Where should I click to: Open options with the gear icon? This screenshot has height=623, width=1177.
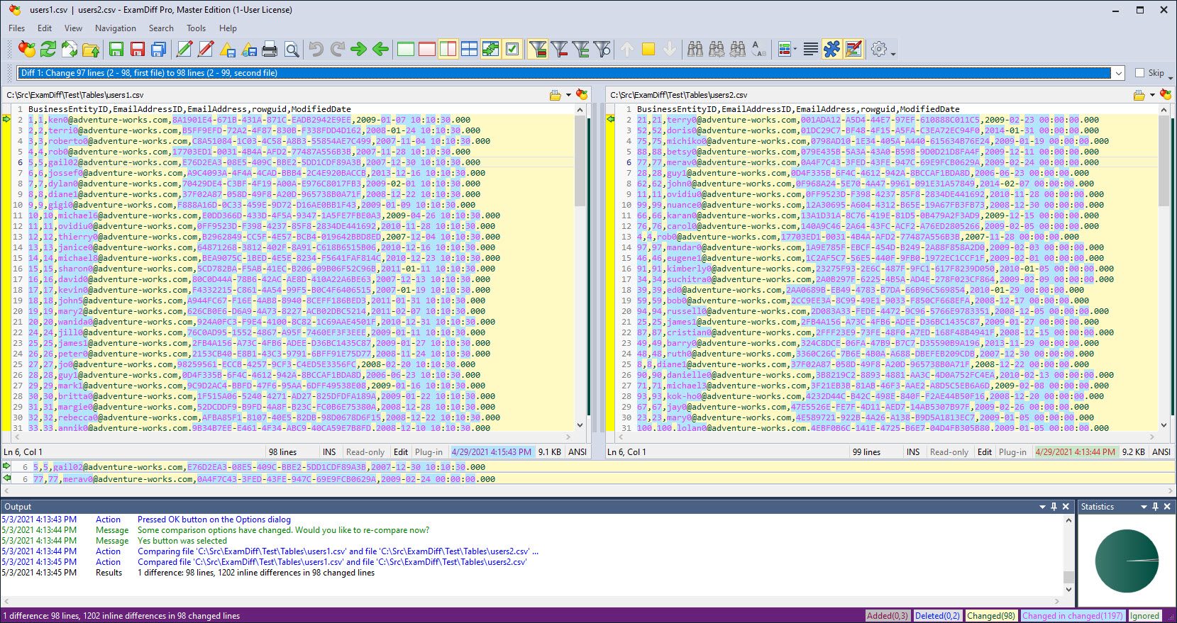point(879,49)
